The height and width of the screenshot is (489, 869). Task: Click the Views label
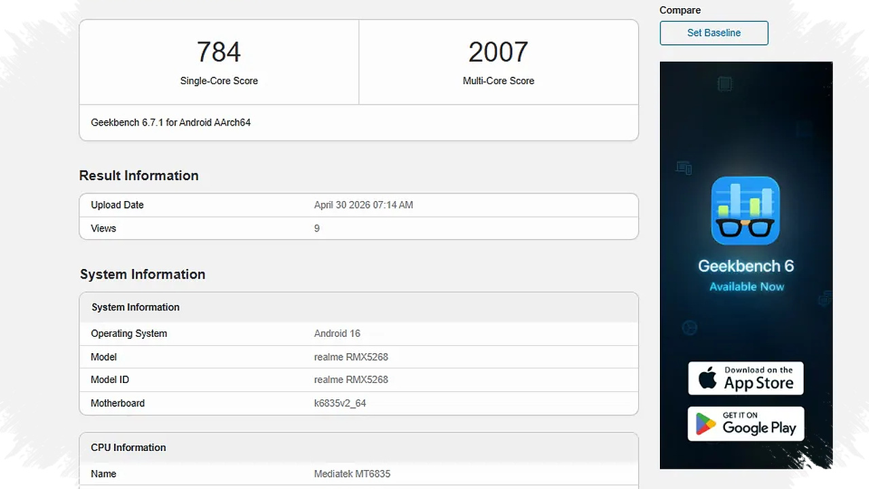point(103,228)
